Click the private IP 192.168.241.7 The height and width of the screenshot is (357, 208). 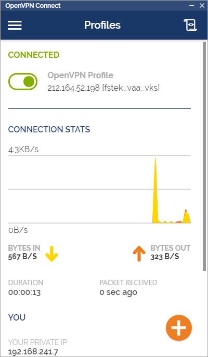coord(33,352)
